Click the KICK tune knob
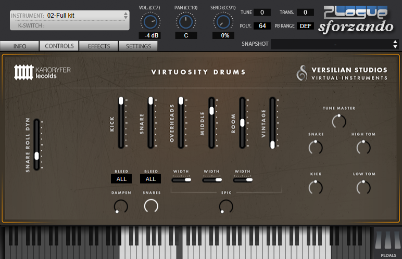This screenshot has width=402, height=259. [316, 188]
